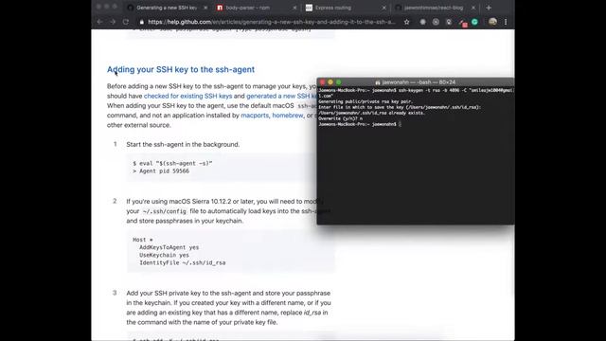The height and width of the screenshot is (341, 606).
Task: Open a new browser tab
Action: pos(489,8)
